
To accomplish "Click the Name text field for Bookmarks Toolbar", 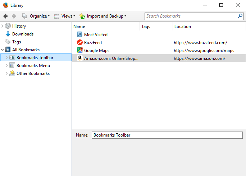I will click(167, 135).
